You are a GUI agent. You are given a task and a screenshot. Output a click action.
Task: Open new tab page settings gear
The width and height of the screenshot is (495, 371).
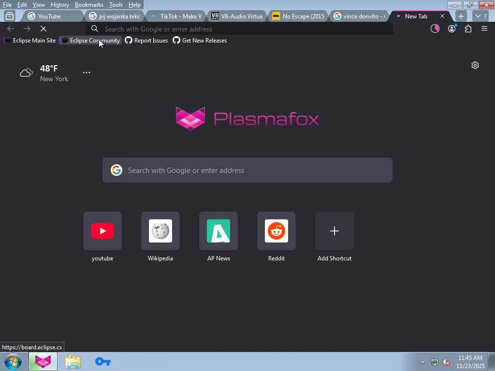(x=475, y=65)
